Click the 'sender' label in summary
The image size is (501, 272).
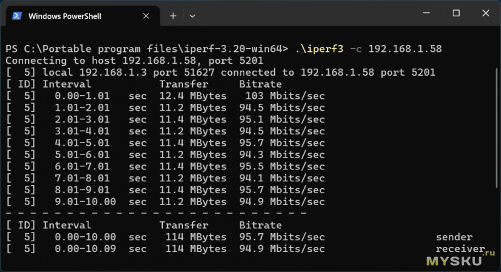click(454, 237)
